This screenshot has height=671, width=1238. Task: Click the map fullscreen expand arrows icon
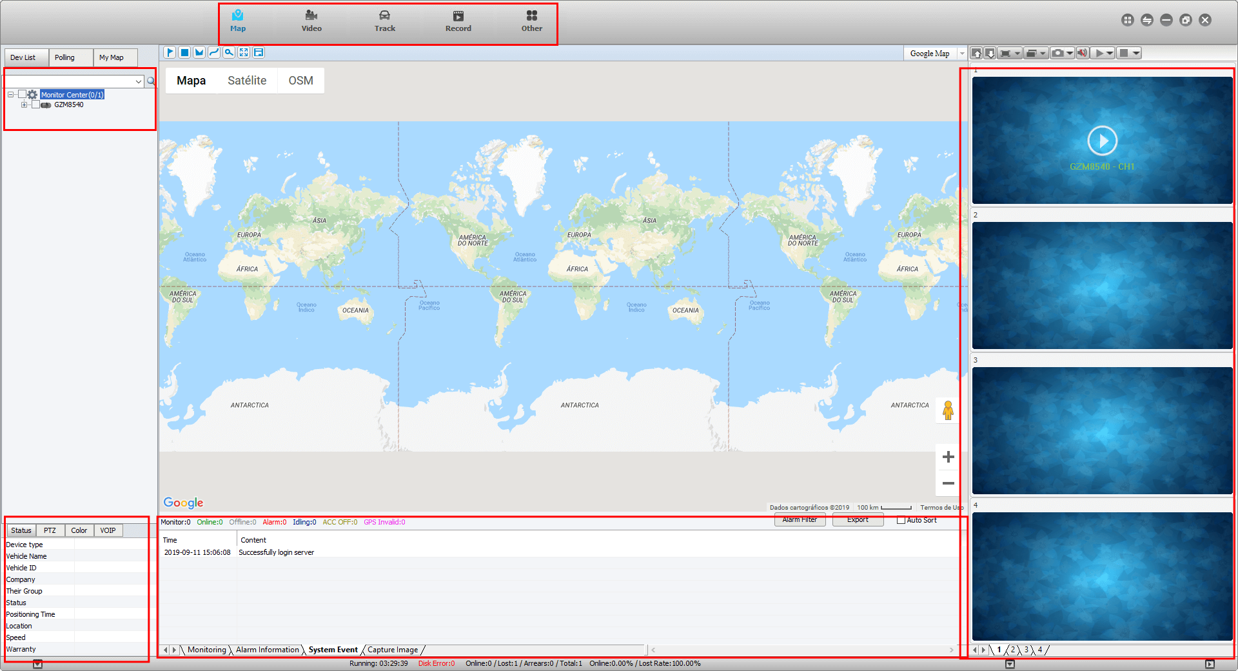tap(244, 53)
